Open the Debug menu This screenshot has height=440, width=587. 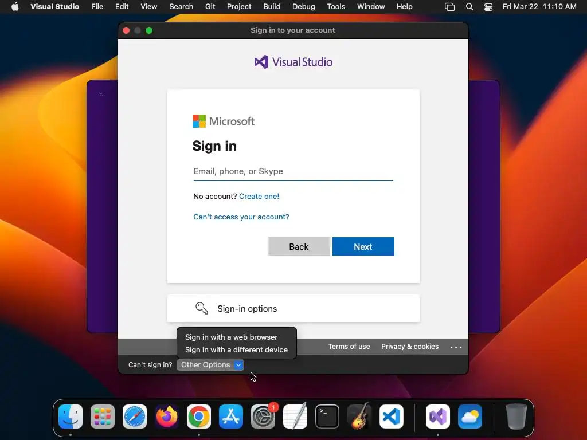[x=304, y=7]
